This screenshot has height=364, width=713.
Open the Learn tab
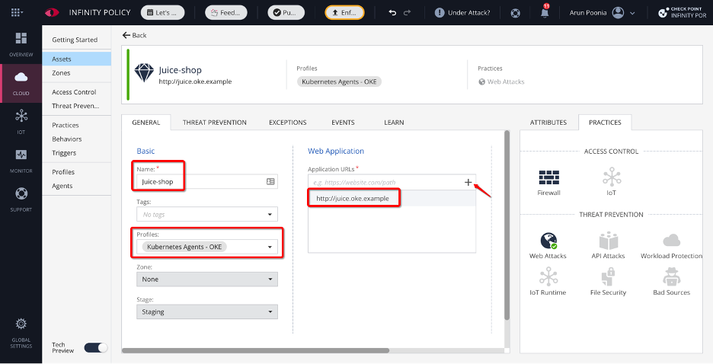pos(394,123)
